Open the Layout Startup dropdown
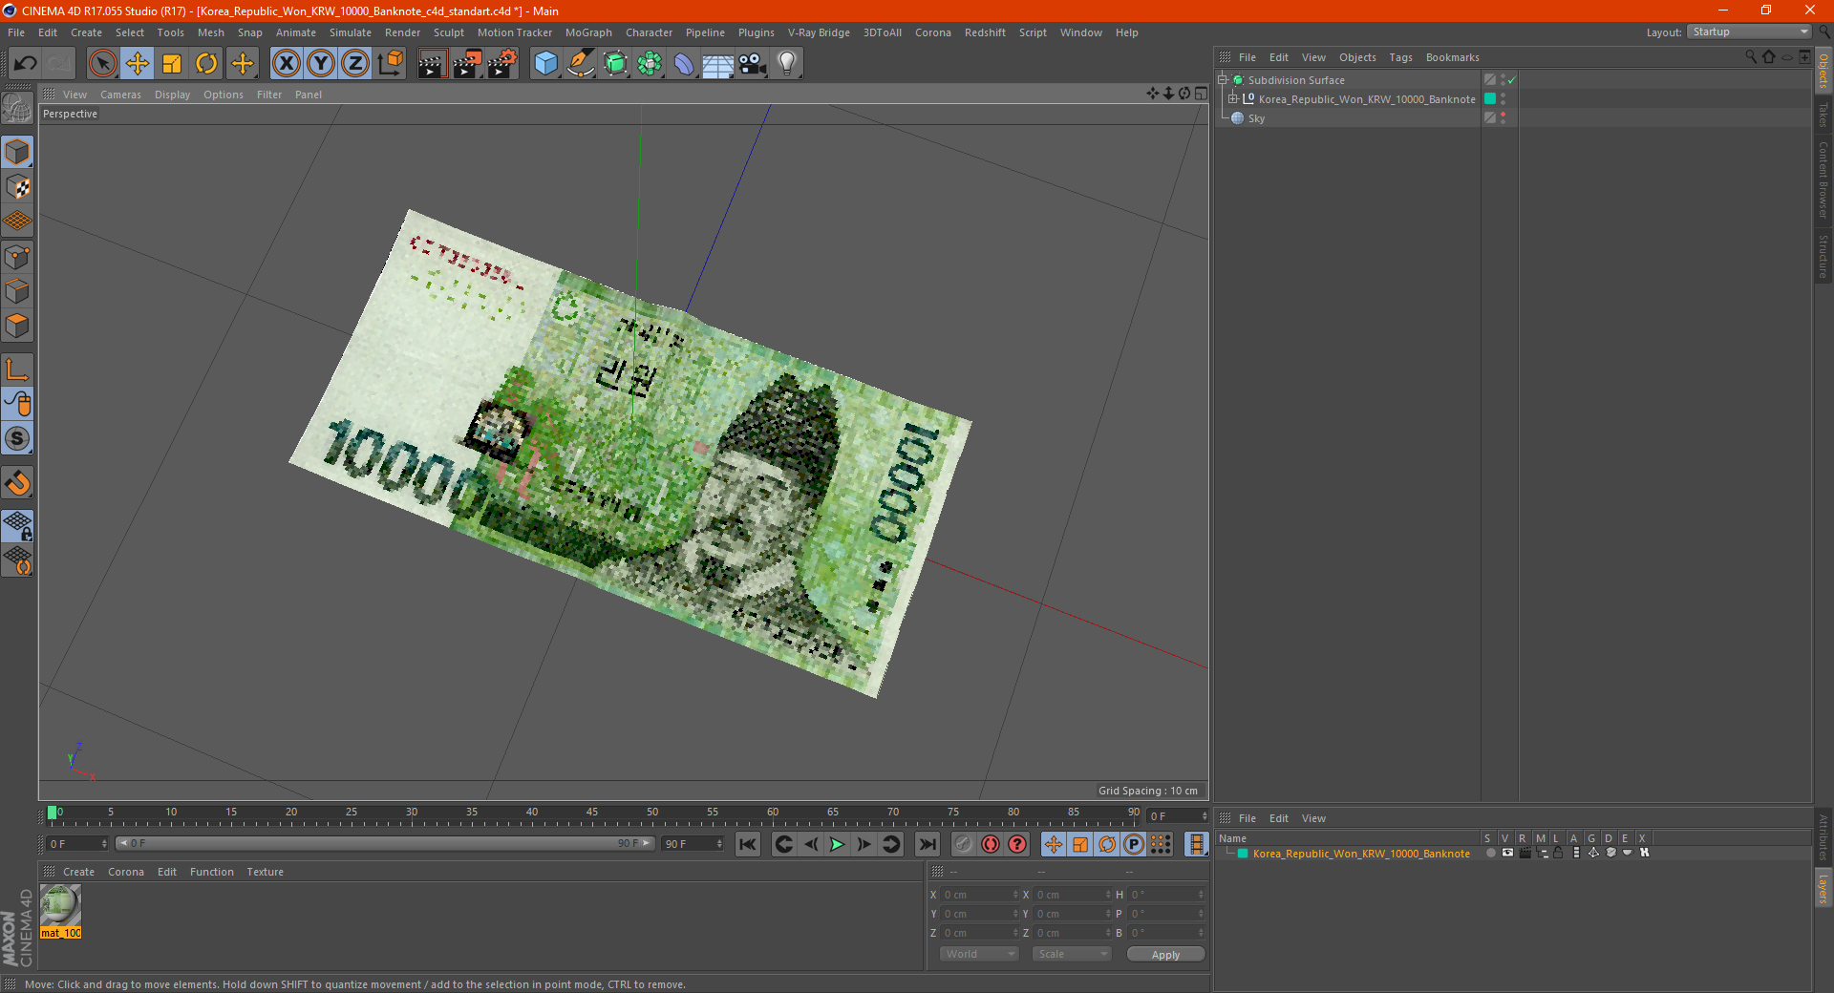Viewport: 1834px width, 993px height. [1749, 32]
